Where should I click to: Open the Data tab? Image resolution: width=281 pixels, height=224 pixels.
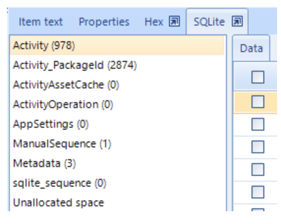click(251, 48)
